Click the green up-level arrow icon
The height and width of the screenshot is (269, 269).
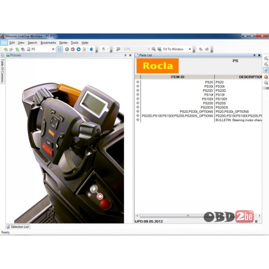17,49
